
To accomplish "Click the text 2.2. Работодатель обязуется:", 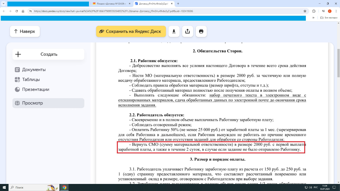I will (x=157, y=115).
